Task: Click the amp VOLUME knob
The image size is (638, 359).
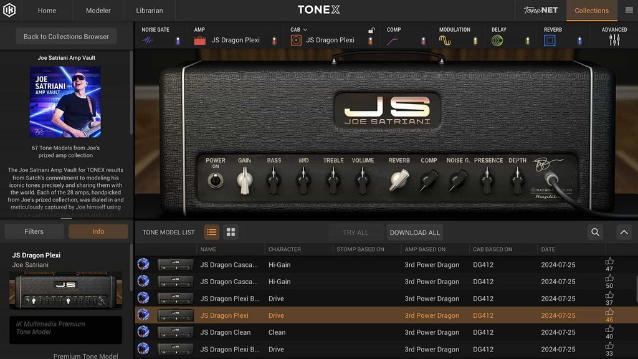Action: pos(362,180)
